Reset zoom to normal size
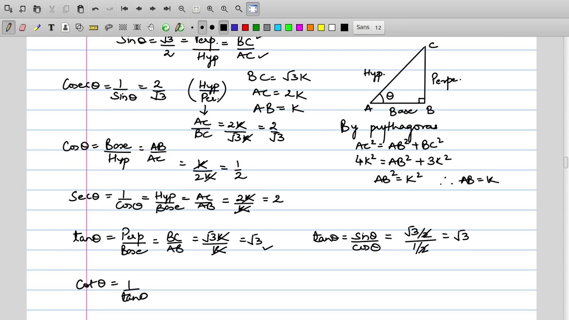Viewport: 569px width, 320px height. point(224,9)
